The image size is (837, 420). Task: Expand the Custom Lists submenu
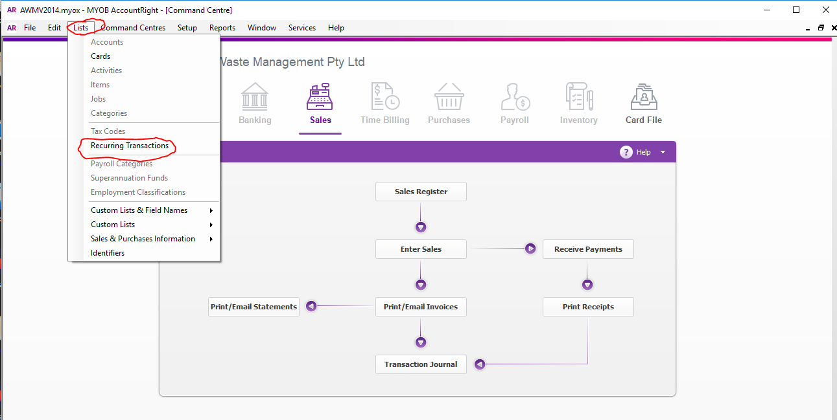pyautogui.click(x=211, y=225)
